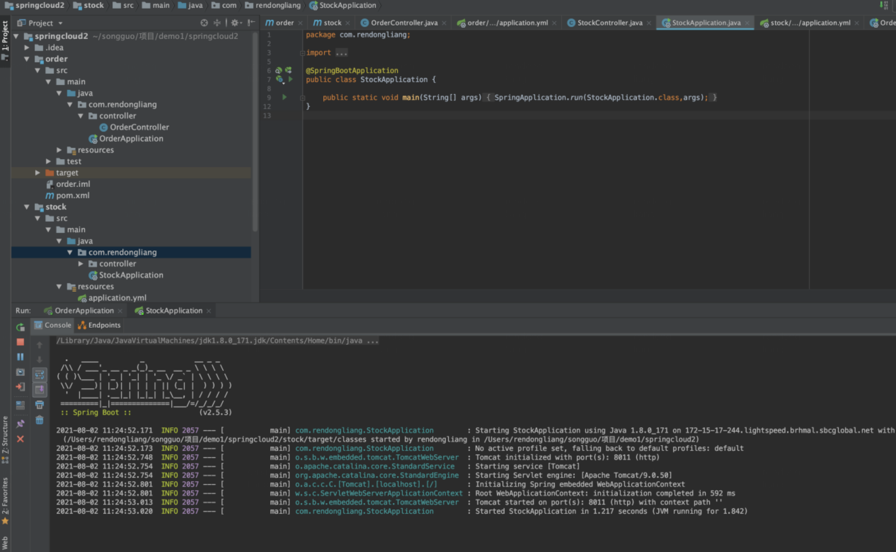Select order.iml file in tree
The height and width of the screenshot is (552, 896).
68,184
